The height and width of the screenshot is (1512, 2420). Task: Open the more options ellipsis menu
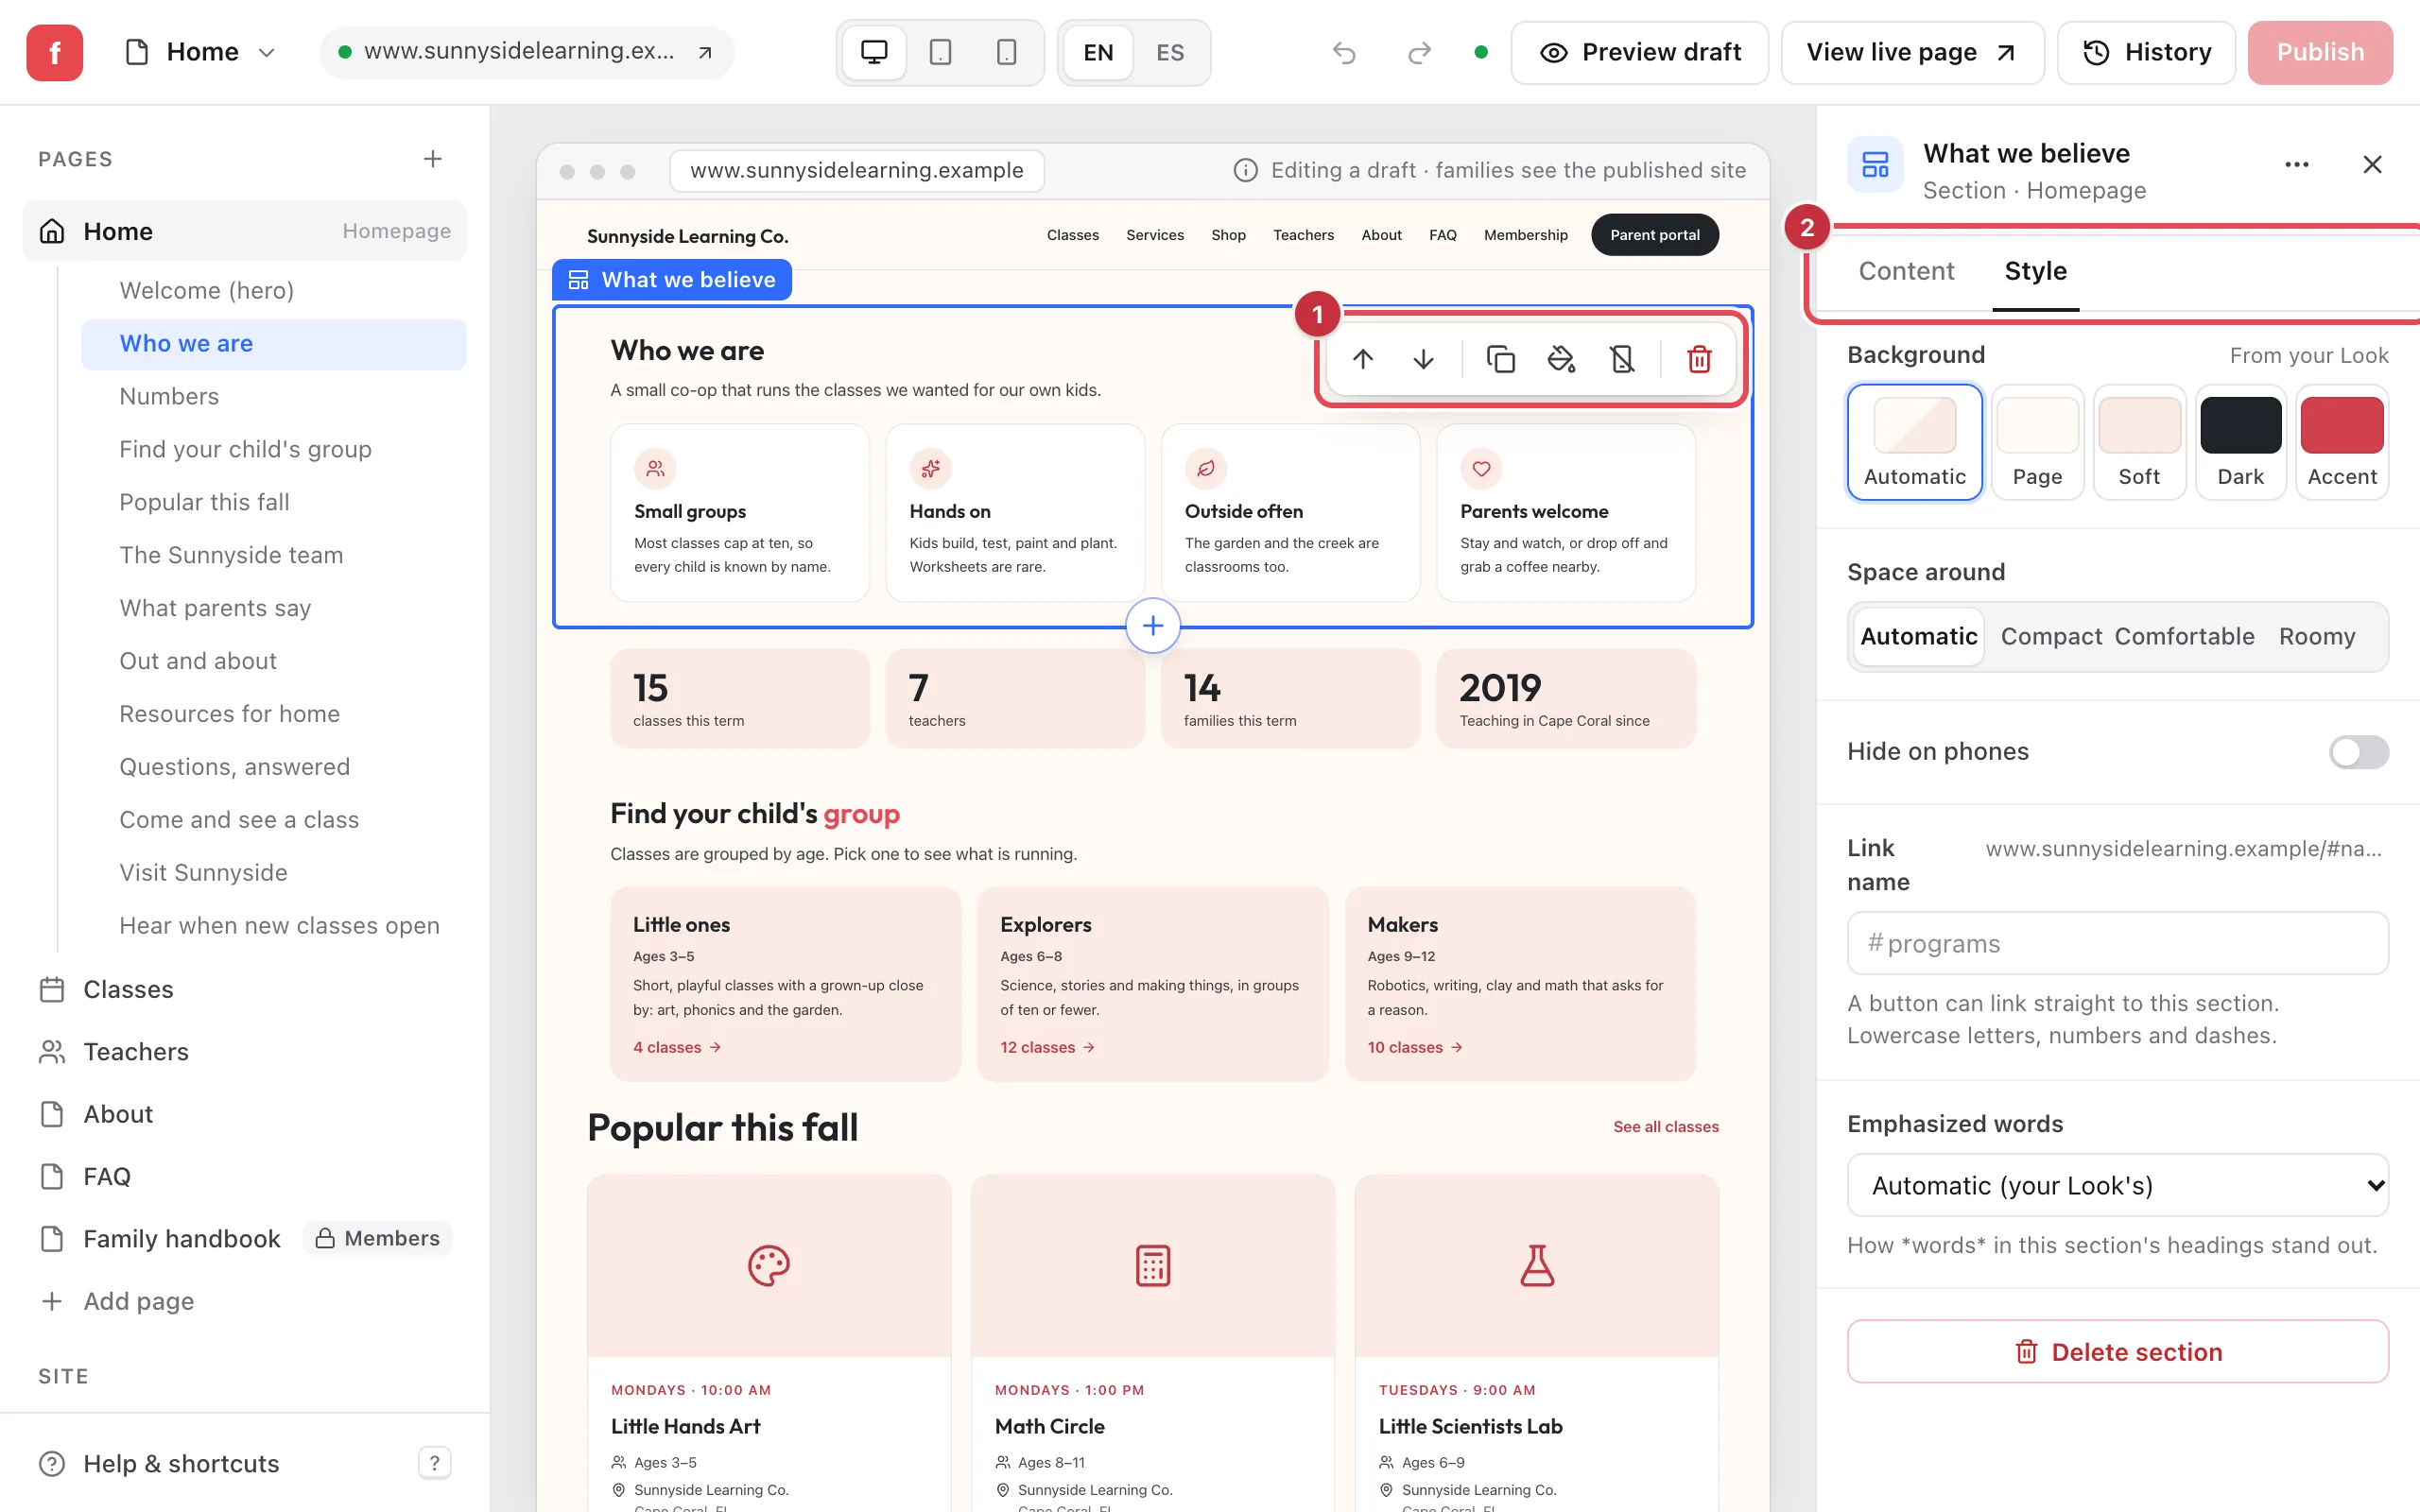pyautogui.click(x=2297, y=164)
